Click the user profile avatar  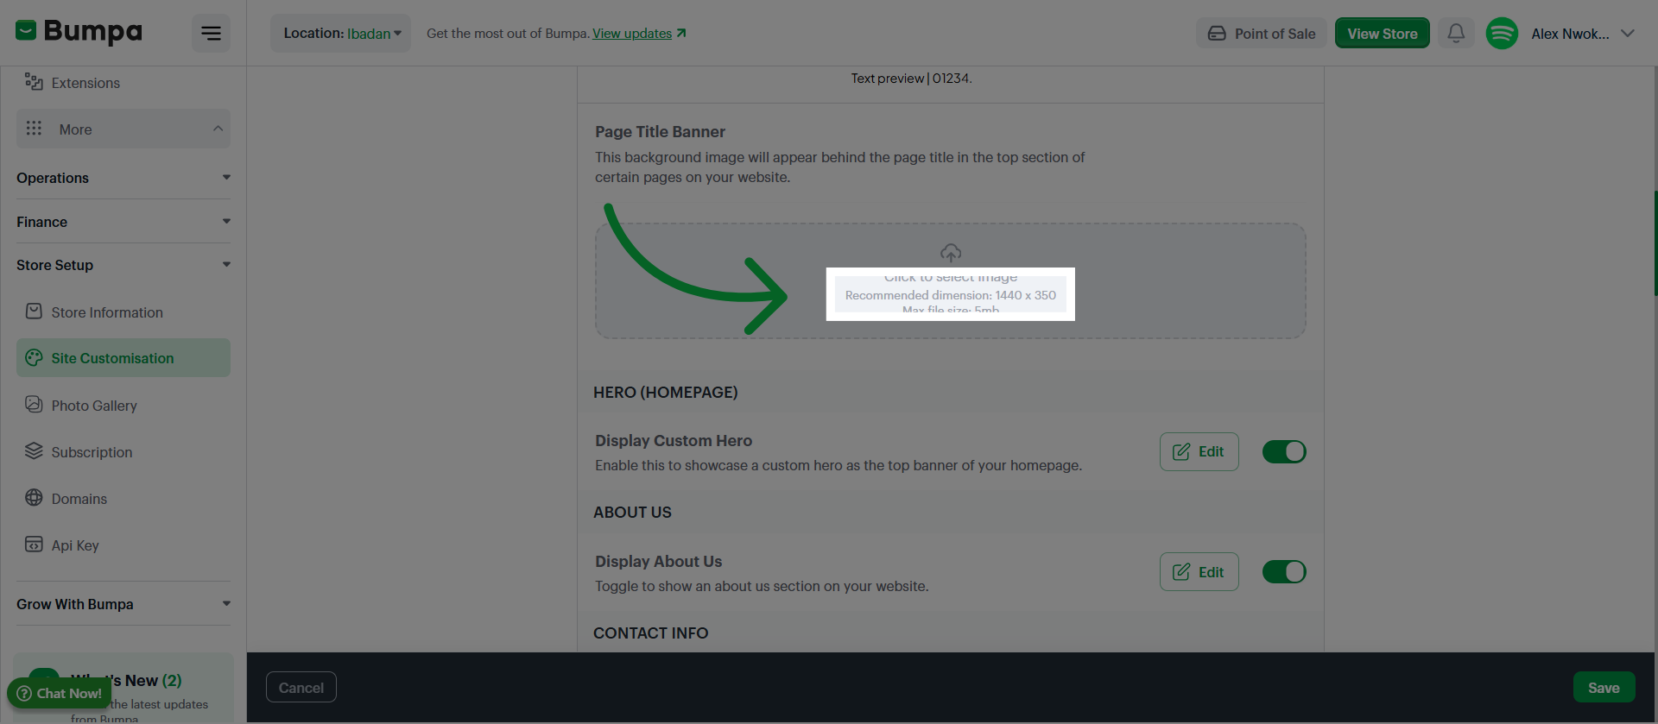(1502, 33)
